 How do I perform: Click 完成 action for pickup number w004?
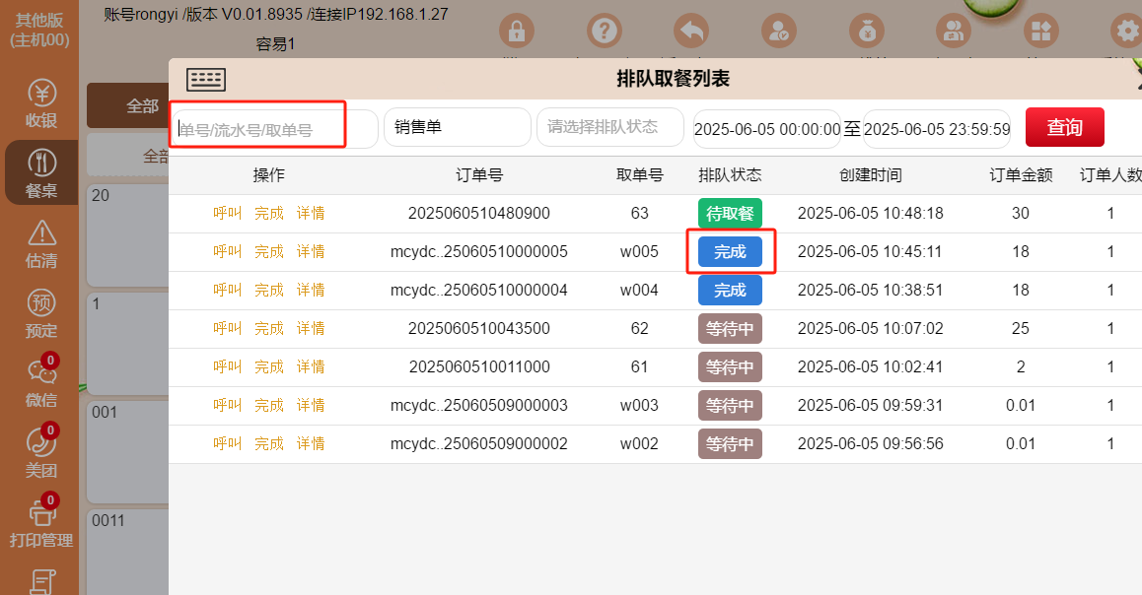[x=269, y=291]
